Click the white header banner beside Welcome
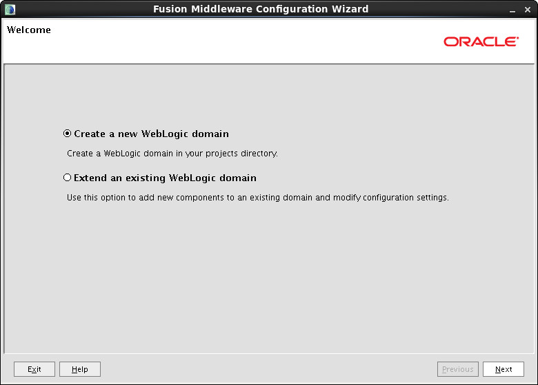This screenshot has width=538, height=385. tap(240, 41)
